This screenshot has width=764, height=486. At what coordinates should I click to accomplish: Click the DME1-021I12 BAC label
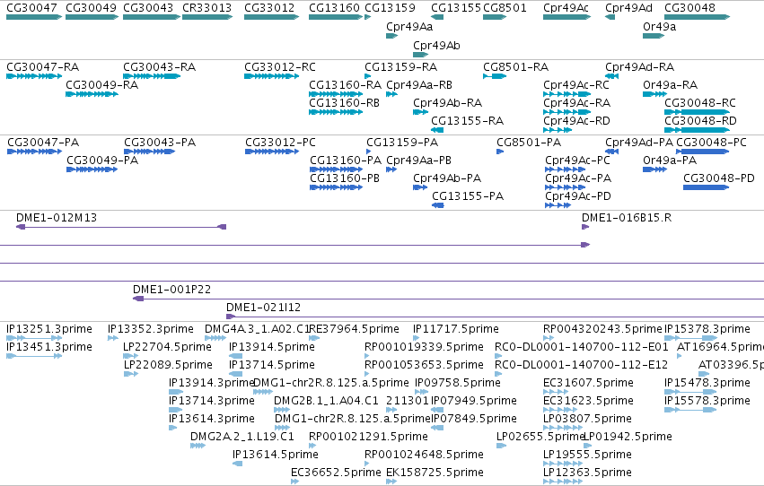[x=264, y=307]
